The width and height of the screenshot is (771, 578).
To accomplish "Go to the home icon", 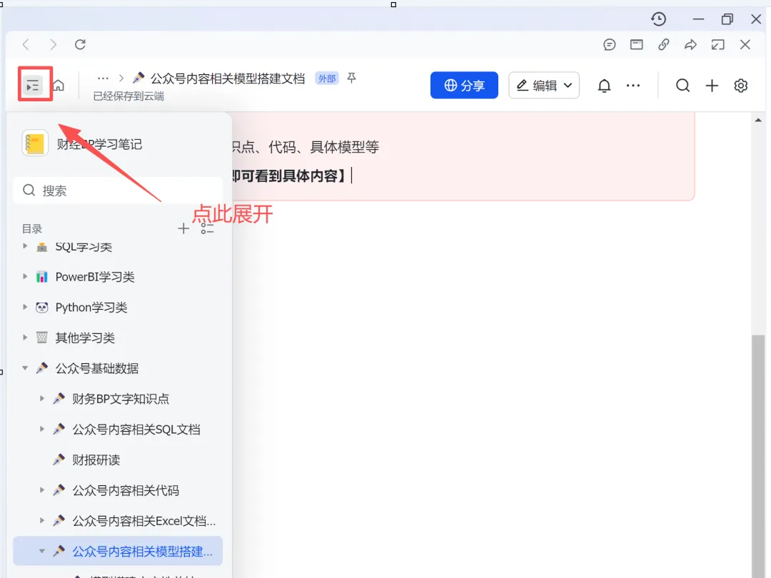I will 59,86.
